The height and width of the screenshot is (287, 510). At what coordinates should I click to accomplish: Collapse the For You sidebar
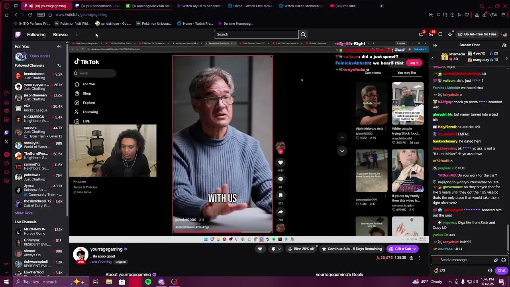[59, 46]
